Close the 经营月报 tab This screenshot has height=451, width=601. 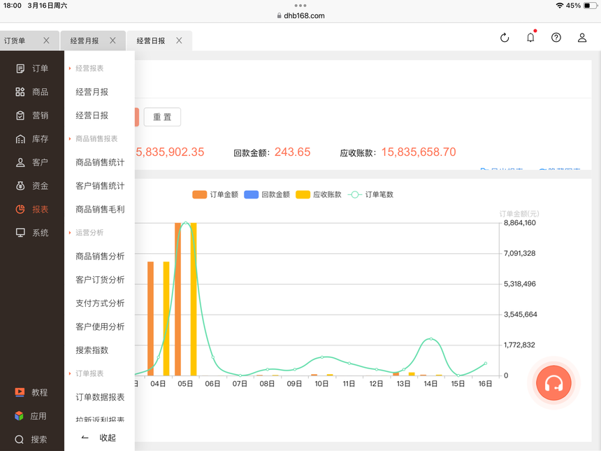113,41
